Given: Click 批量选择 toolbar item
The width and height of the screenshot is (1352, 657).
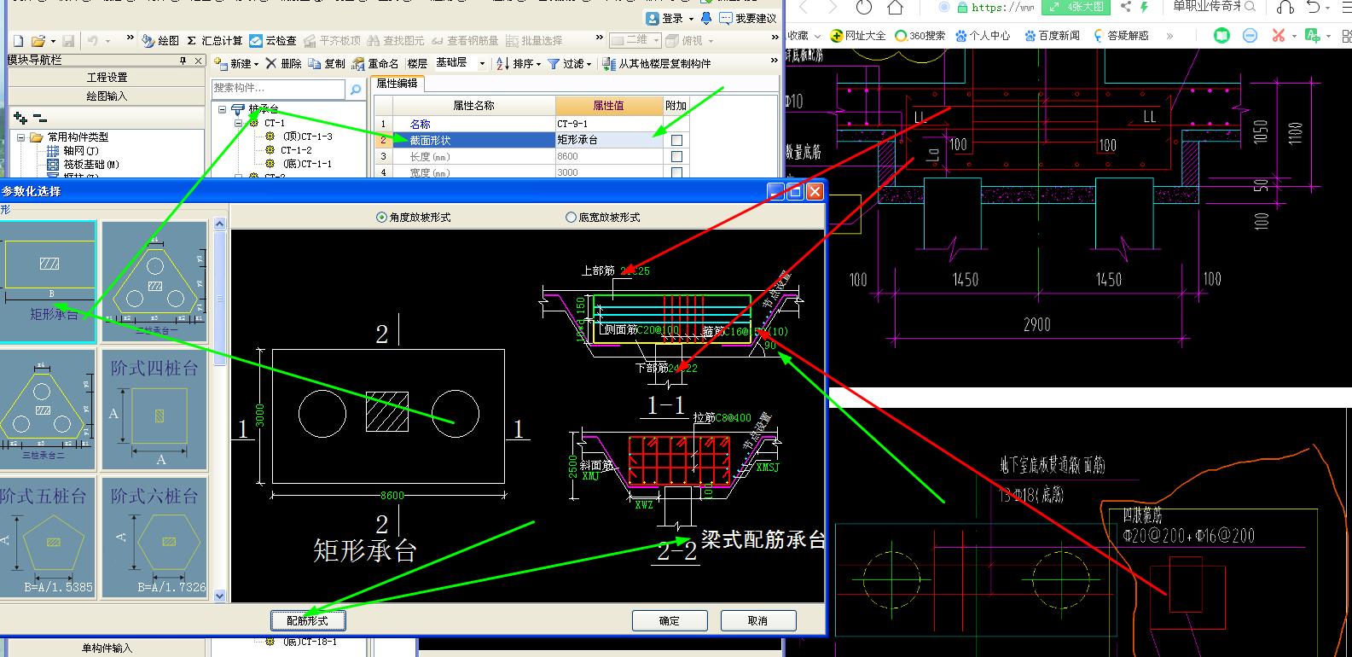Looking at the screenshot, I should (x=534, y=40).
